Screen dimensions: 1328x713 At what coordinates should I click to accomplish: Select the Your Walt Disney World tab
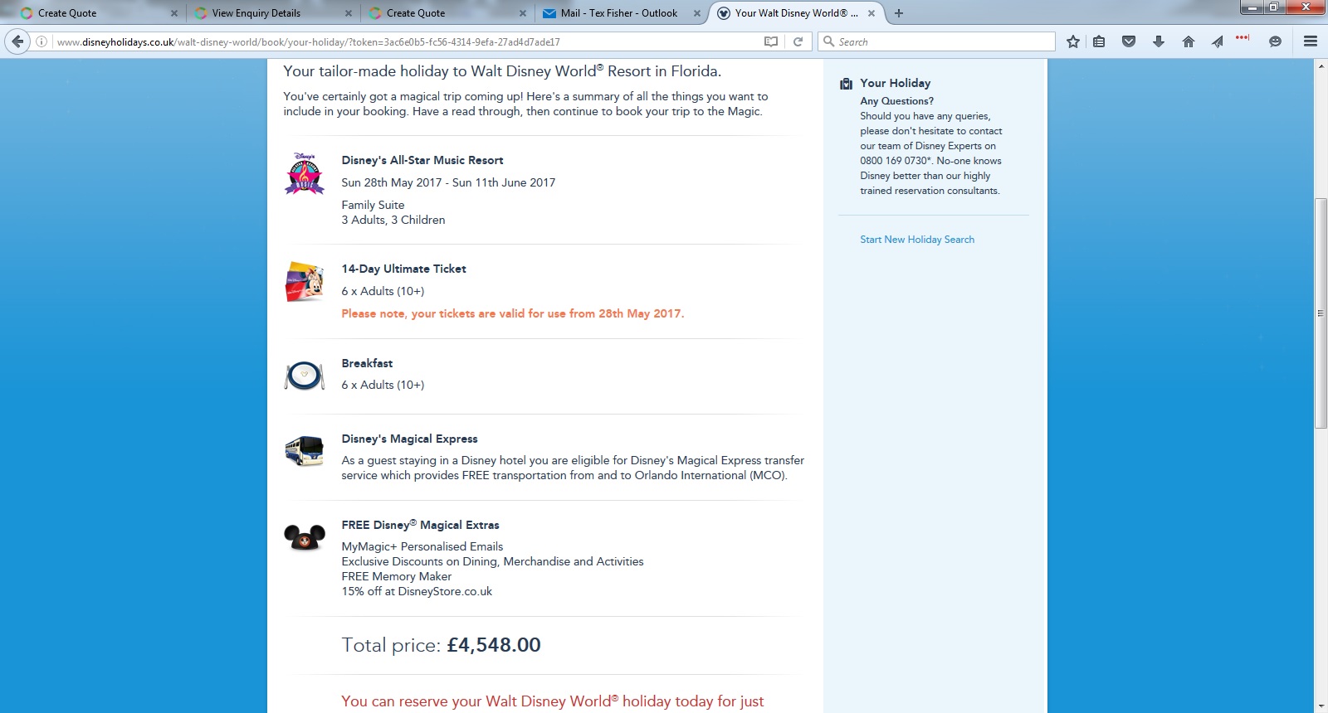pos(797,13)
